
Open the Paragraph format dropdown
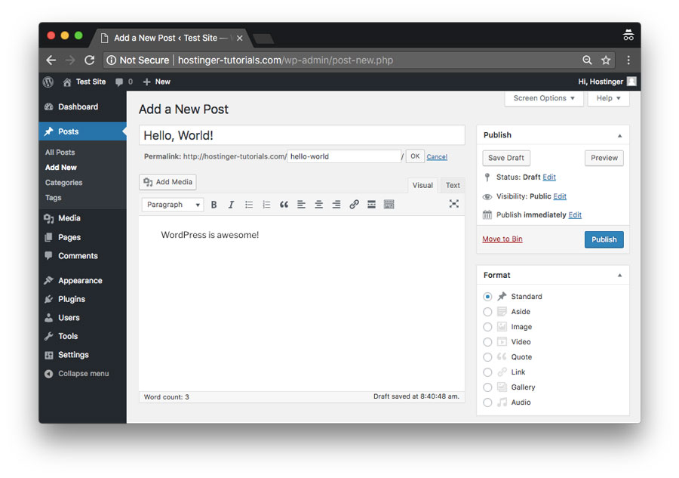coord(172,205)
